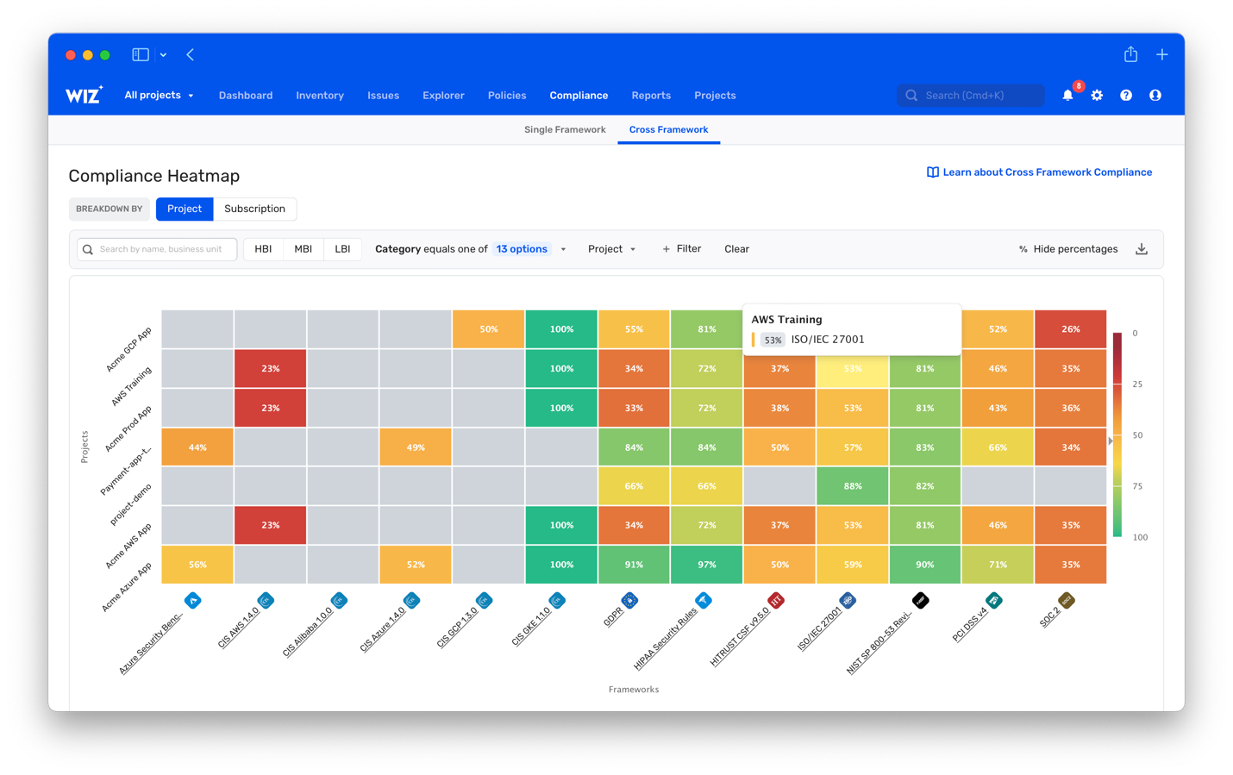
Task: Click the Acme GCP App 50% CIS GCP cell
Action: click(489, 329)
